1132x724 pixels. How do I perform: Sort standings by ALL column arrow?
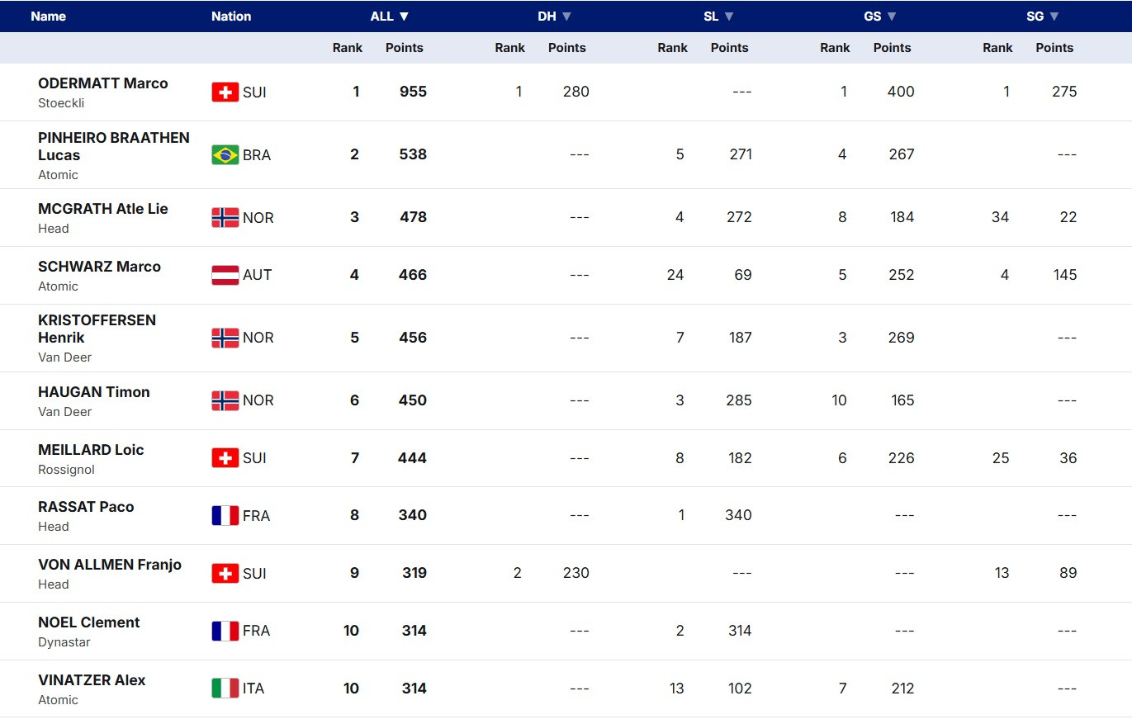click(404, 17)
